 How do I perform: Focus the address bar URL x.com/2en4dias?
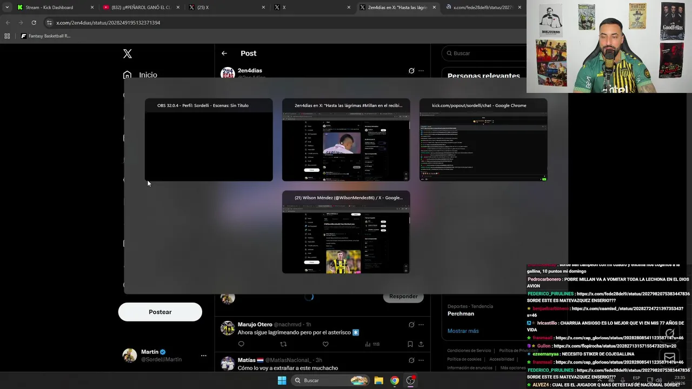coord(108,23)
